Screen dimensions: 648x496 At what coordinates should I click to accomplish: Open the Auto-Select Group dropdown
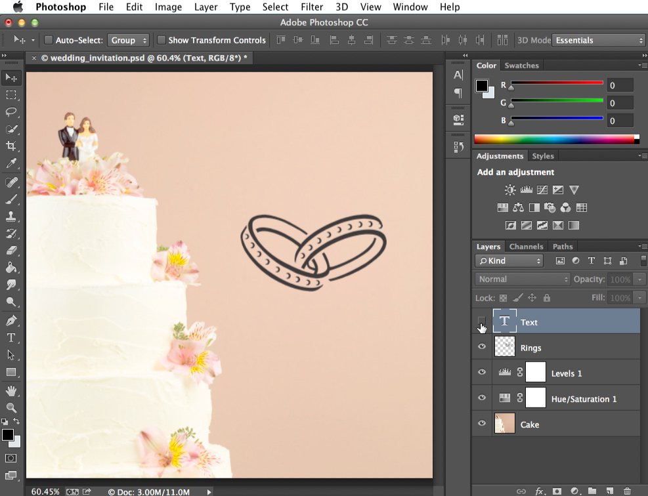click(x=129, y=40)
